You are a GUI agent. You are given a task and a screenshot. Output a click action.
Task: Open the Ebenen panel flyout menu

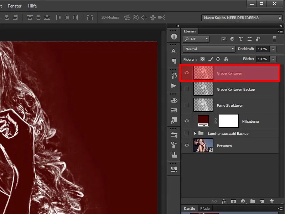(280, 31)
